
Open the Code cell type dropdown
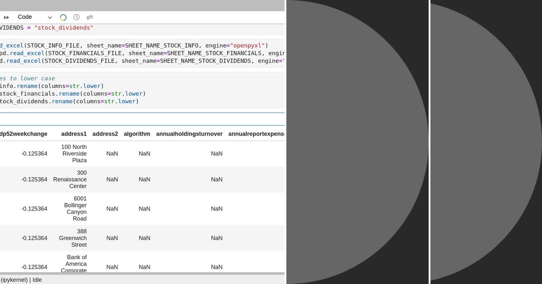point(25,17)
